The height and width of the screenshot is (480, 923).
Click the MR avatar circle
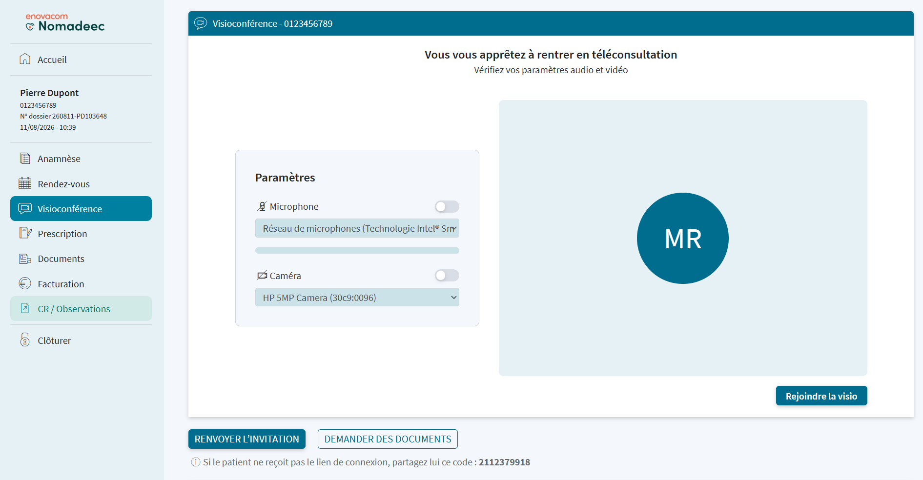tap(683, 238)
